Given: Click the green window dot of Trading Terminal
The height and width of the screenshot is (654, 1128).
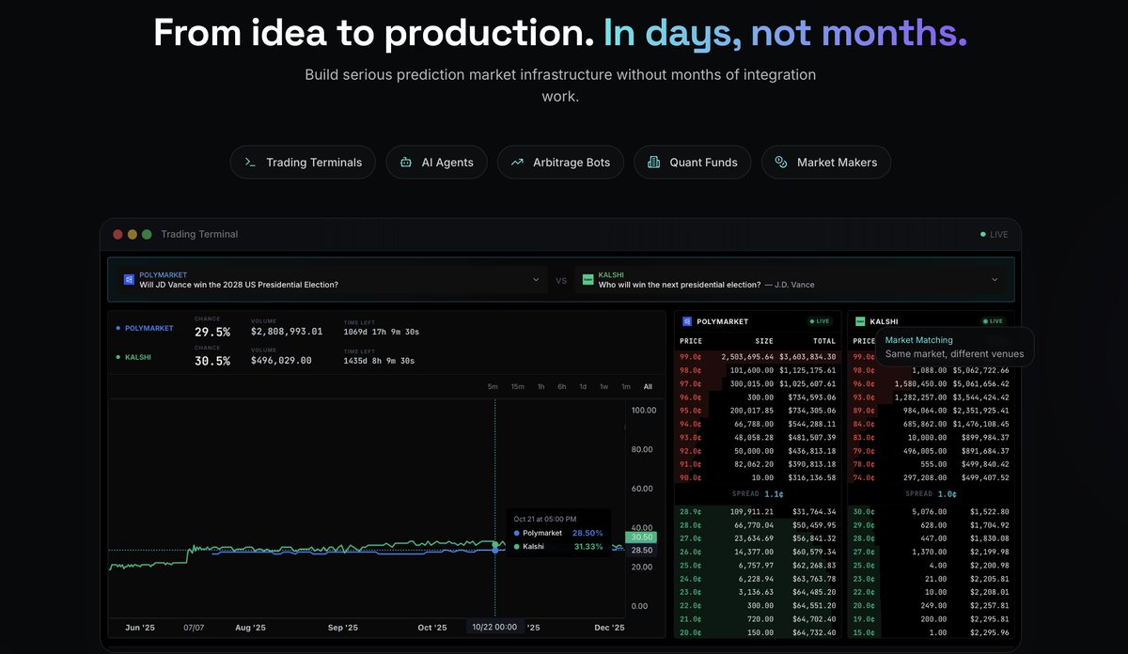Looking at the screenshot, I should [147, 234].
